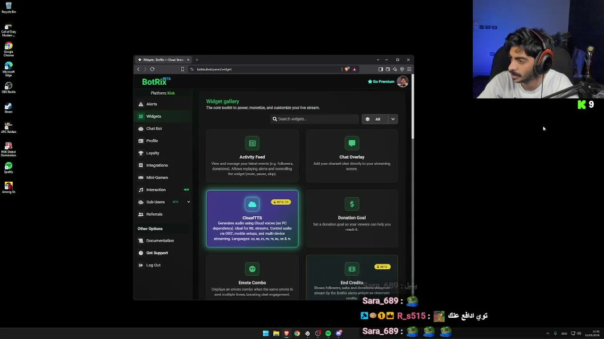Screen dimensions: 604x339
Task: Open the Windows Start menu
Action: [x=266, y=333]
